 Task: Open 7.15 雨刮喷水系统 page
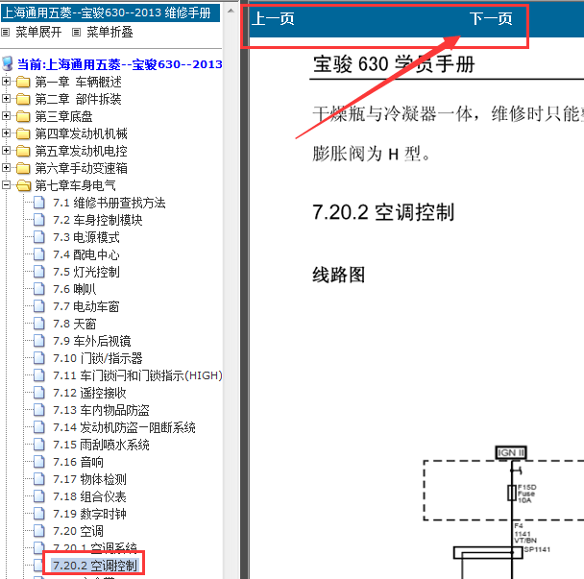pos(101,445)
